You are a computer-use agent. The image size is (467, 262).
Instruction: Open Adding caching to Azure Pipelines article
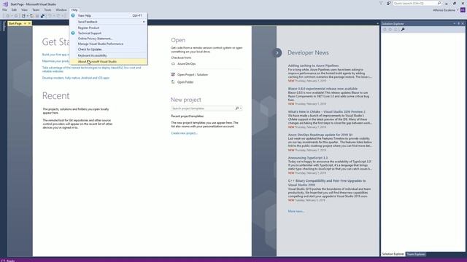pyautogui.click(x=313, y=65)
